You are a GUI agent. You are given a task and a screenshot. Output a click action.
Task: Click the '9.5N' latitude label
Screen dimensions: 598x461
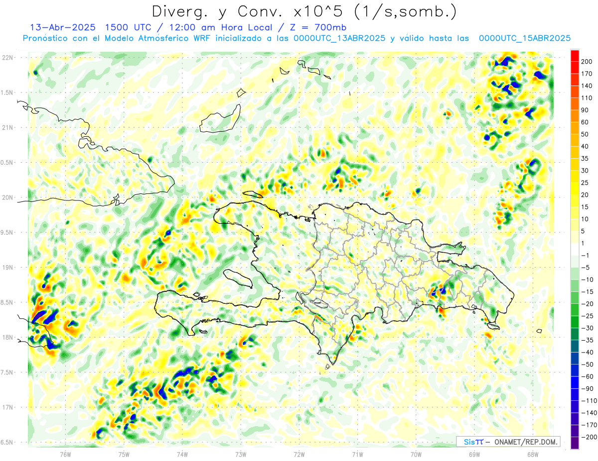pyautogui.click(x=7, y=232)
